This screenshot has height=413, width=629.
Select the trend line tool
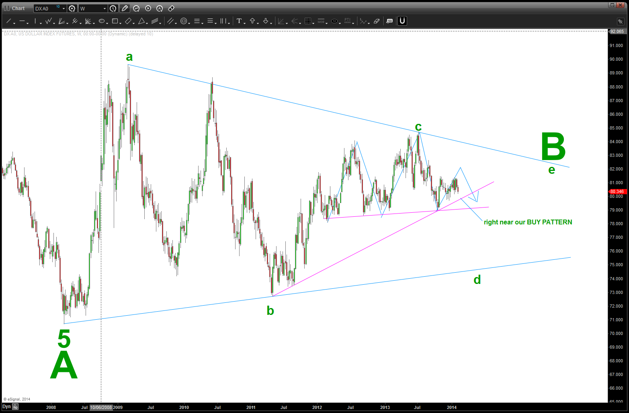coord(8,21)
